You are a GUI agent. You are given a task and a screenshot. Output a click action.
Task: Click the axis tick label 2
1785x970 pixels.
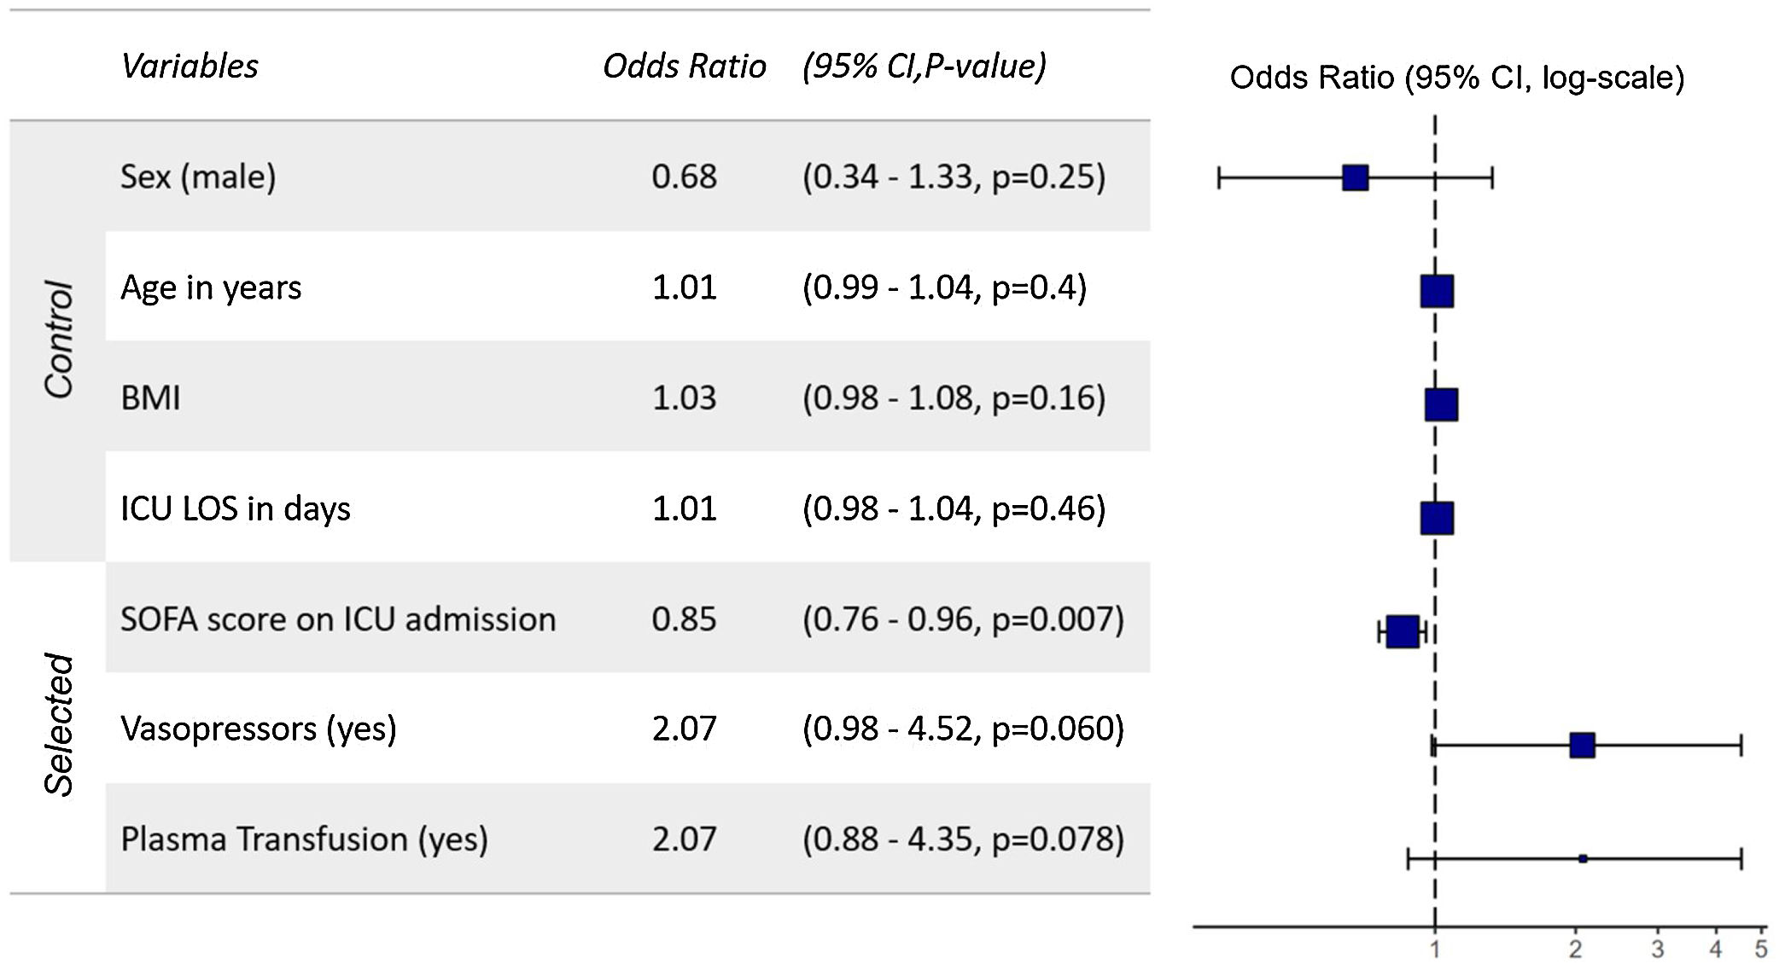[x=1575, y=949]
